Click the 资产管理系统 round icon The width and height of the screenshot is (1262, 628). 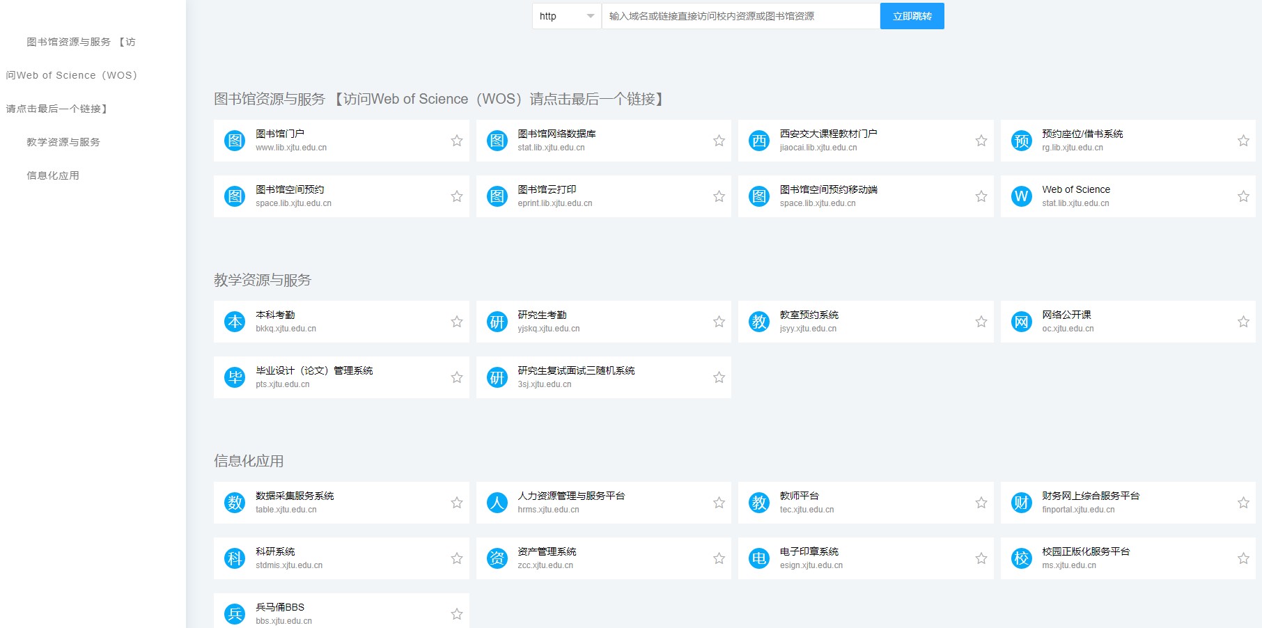click(x=497, y=558)
